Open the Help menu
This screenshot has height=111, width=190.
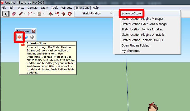coord(96,8)
